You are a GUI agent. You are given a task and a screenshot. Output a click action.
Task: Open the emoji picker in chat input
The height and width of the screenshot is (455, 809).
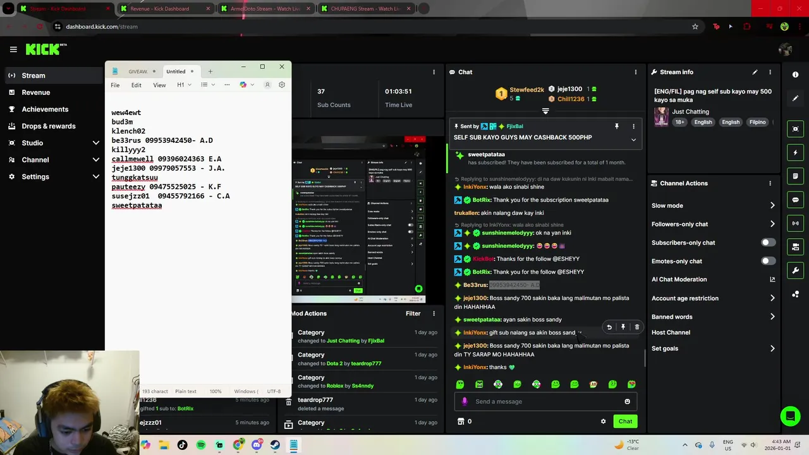(x=627, y=401)
